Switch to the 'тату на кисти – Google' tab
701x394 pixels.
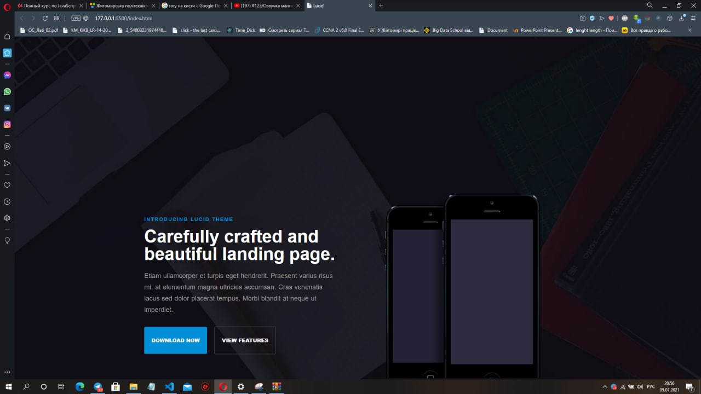pos(194,5)
